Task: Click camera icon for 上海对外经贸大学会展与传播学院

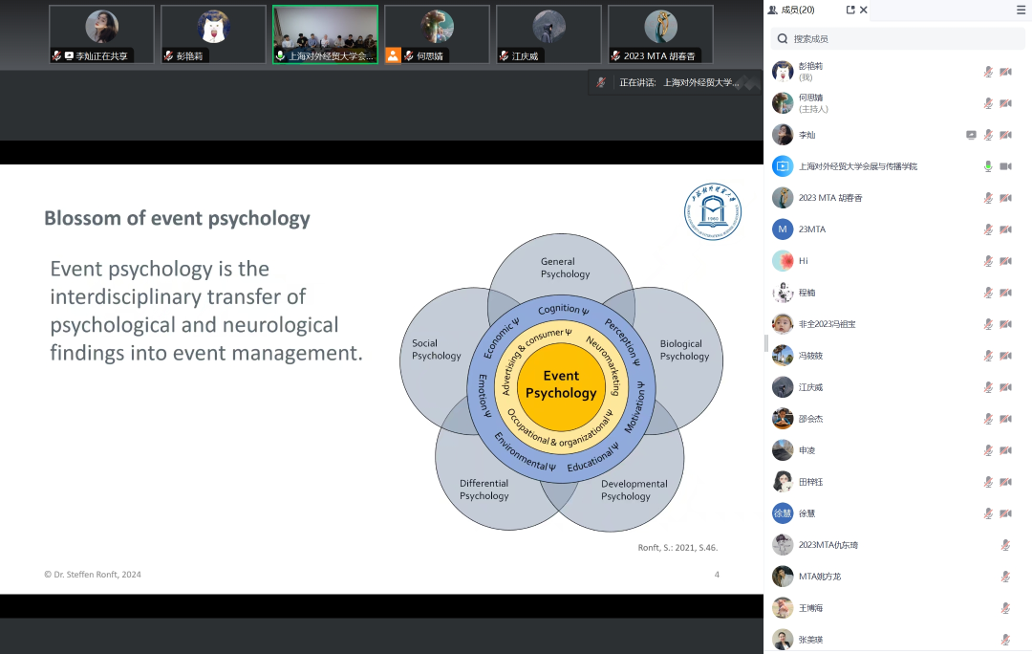Action: coord(1005,166)
